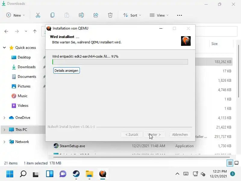Open the Windows Start menu
This screenshot has width=241, height=181.
click(x=10, y=174)
